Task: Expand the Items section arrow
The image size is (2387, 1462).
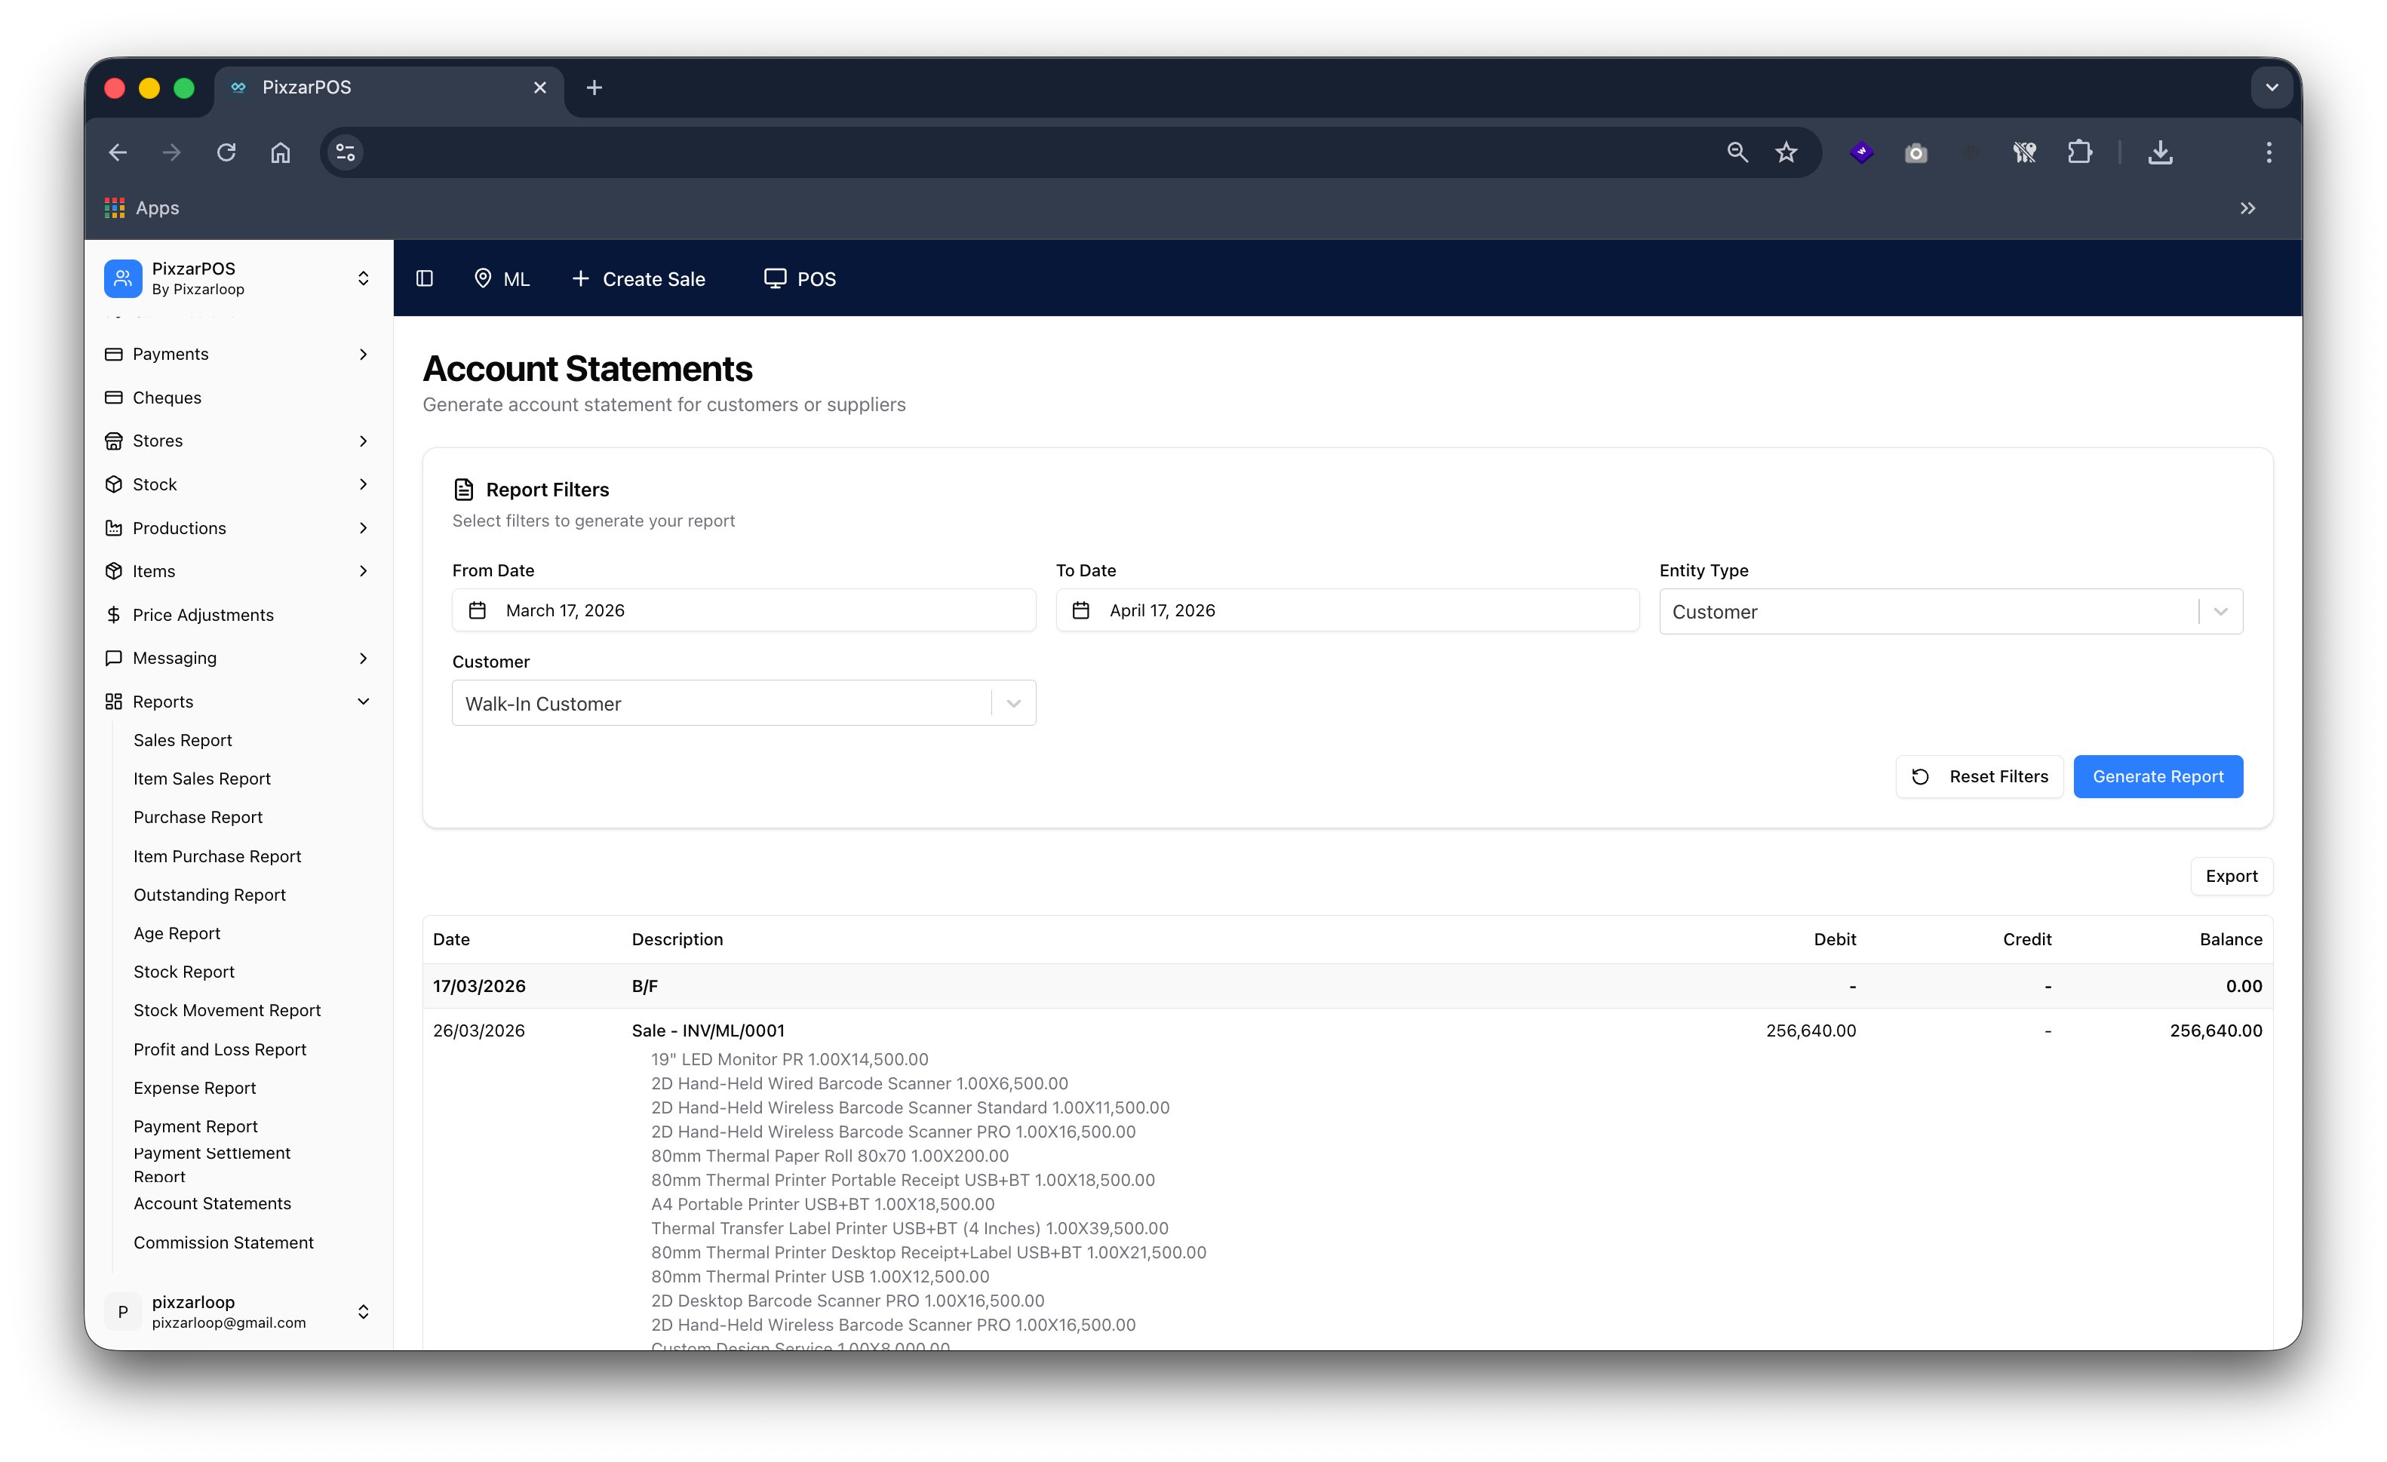Action: click(x=364, y=570)
